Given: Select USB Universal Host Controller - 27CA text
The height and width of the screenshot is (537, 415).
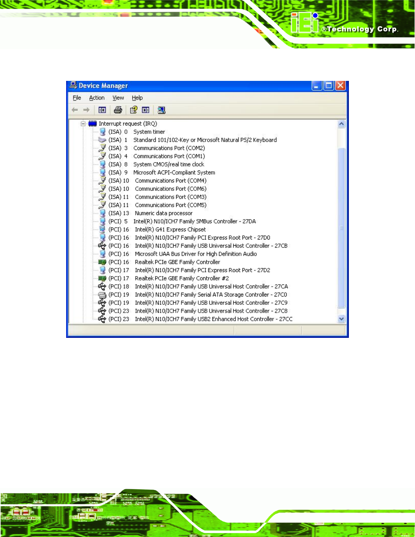Looking at the screenshot, I should point(211,287).
